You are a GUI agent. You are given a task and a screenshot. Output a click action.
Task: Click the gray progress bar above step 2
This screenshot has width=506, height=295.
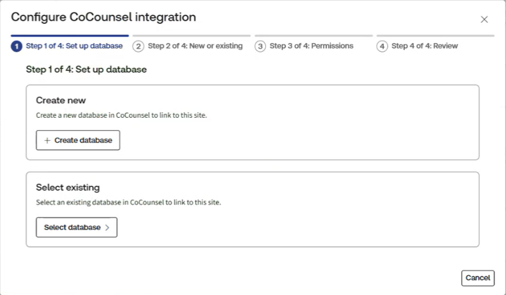pyautogui.click(x=191, y=35)
